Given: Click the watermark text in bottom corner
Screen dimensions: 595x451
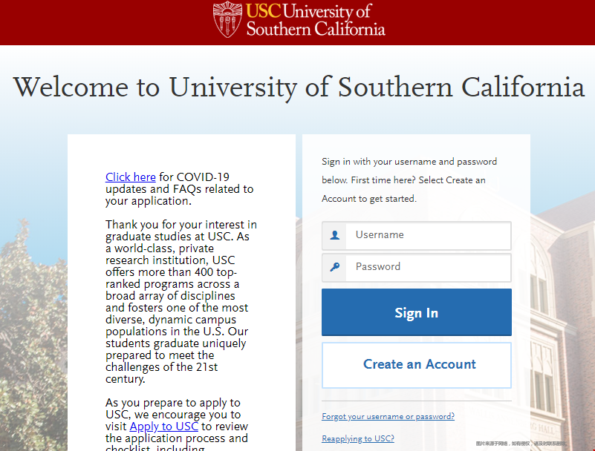Looking at the screenshot, I should (x=521, y=443).
